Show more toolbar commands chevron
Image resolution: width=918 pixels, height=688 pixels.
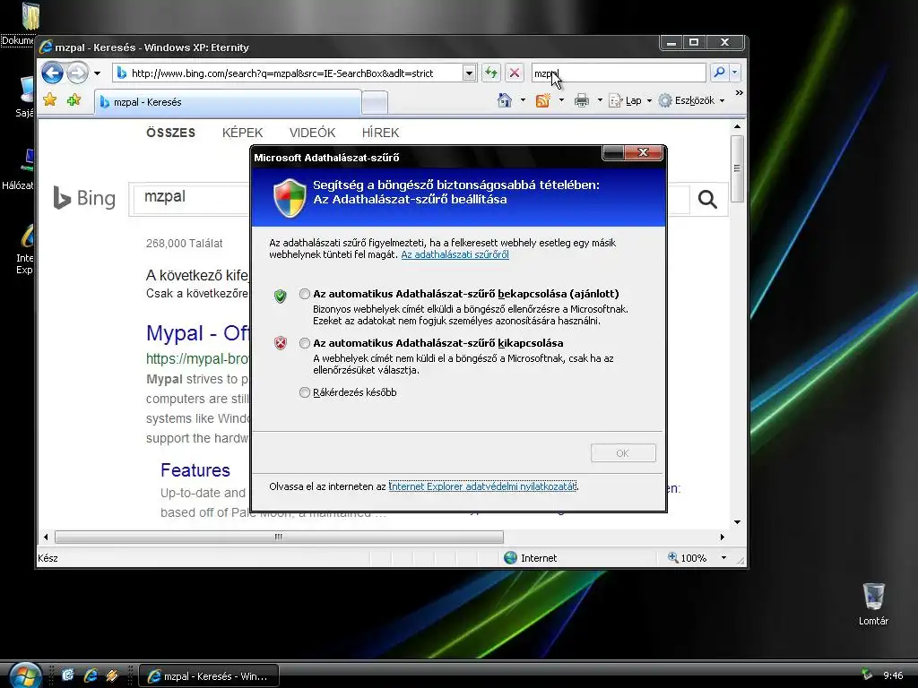pyautogui.click(x=739, y=93)
